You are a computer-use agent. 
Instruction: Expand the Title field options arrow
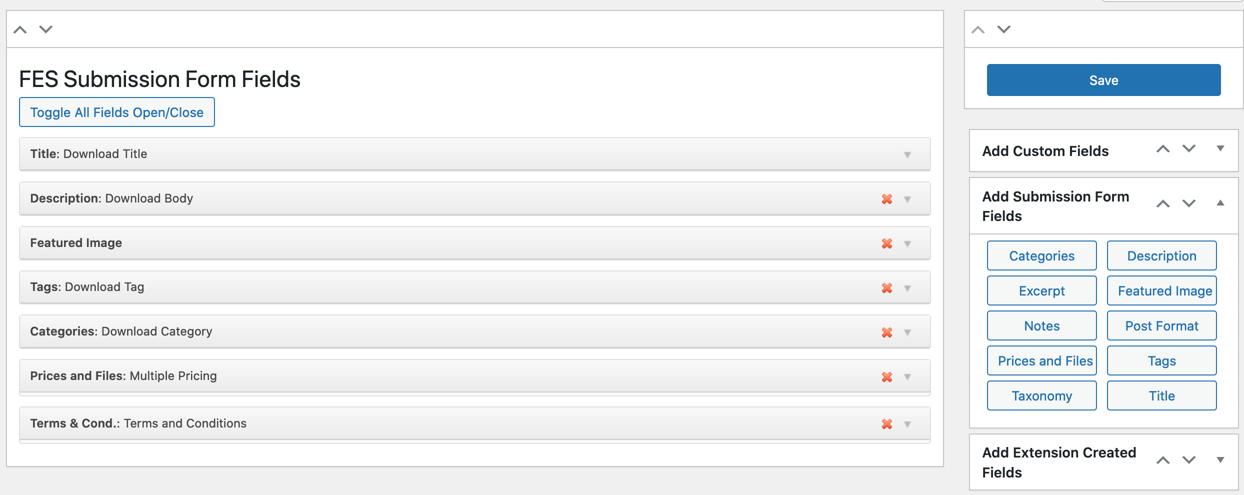907,155
